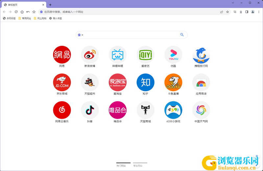
Task: Click the 导入书签 bookmark bar item
Action: click(56, 18)
